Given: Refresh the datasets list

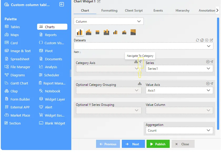Looking at the screenshot, I should click(197, 40).
